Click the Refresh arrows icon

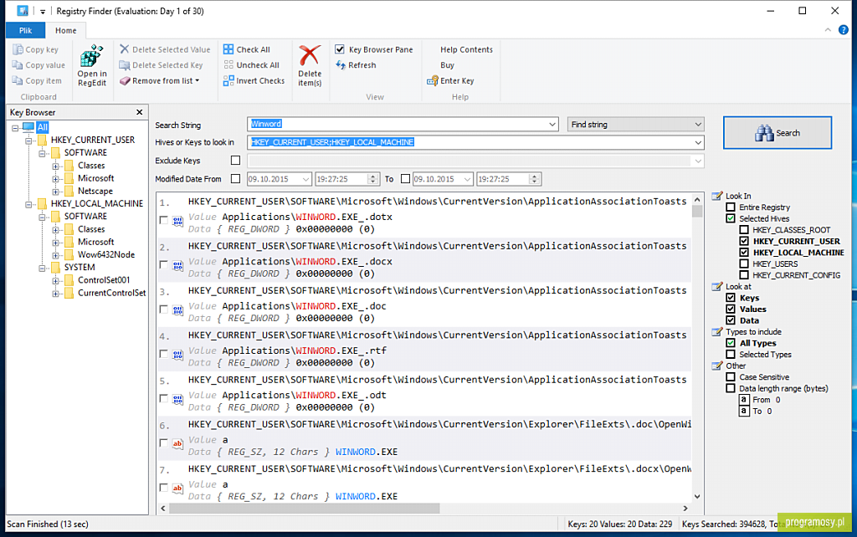pyautogui.click(x=341, y=65)
